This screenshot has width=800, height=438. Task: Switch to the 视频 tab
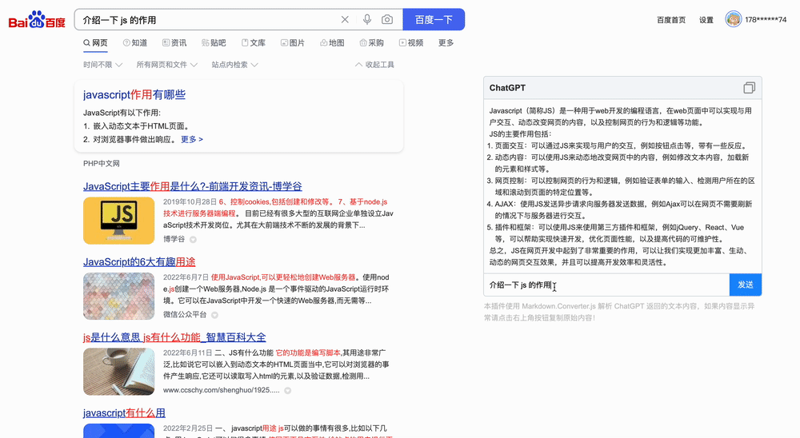pyautogui.click(x=411, y=43)
